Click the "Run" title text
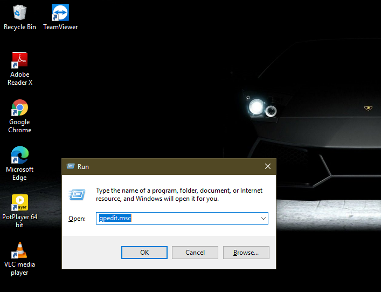The width and height of the screenshot is (381, 292). click(83, 167)
